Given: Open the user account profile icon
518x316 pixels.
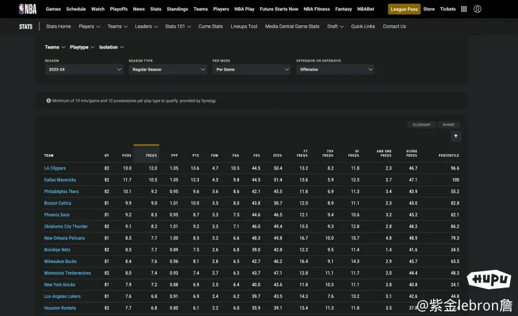Looking at the screenshot, I should tap(477, 9).
